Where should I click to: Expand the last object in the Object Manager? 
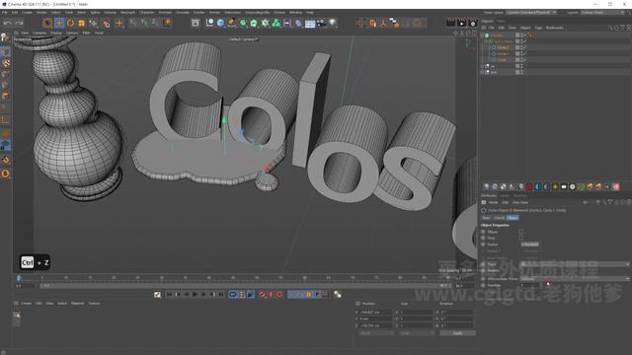(482, 72)
